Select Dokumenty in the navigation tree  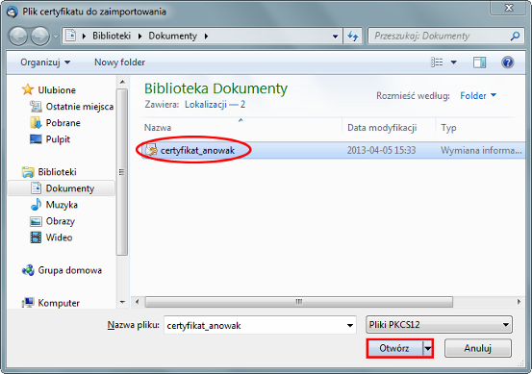point(70,188)
